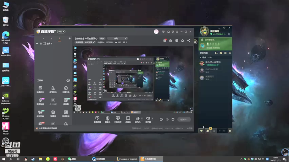This screenshot has width=289, height=162.
Task: Open GeForce Experience desktop shortcut
Action: [x=6, y=99]
